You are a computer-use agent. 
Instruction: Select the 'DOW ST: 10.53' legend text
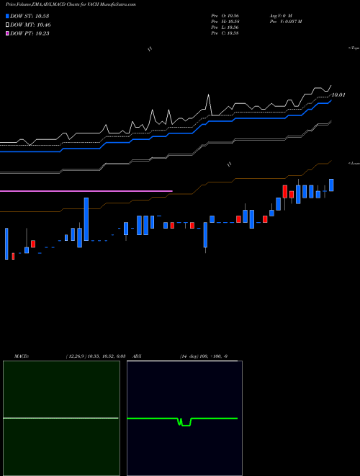[x=30, y=16]
